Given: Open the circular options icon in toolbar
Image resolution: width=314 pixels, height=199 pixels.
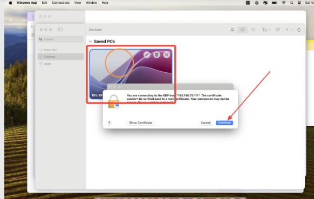Looking at the screenshot, I should point(277,30).
